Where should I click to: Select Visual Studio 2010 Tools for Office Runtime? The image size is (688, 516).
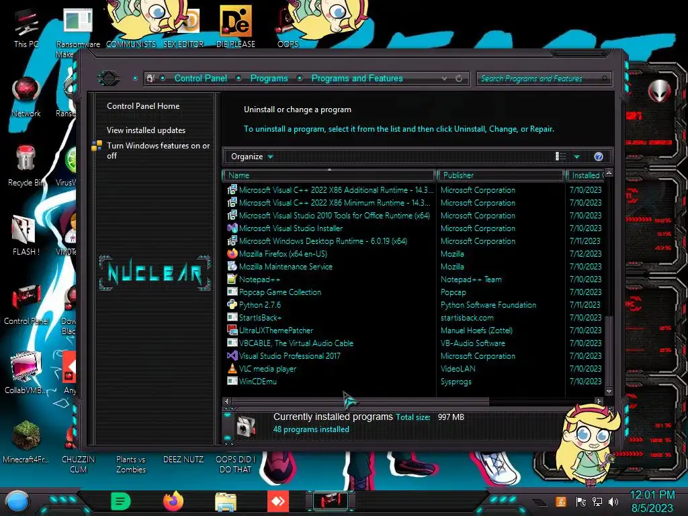point(414,216)
